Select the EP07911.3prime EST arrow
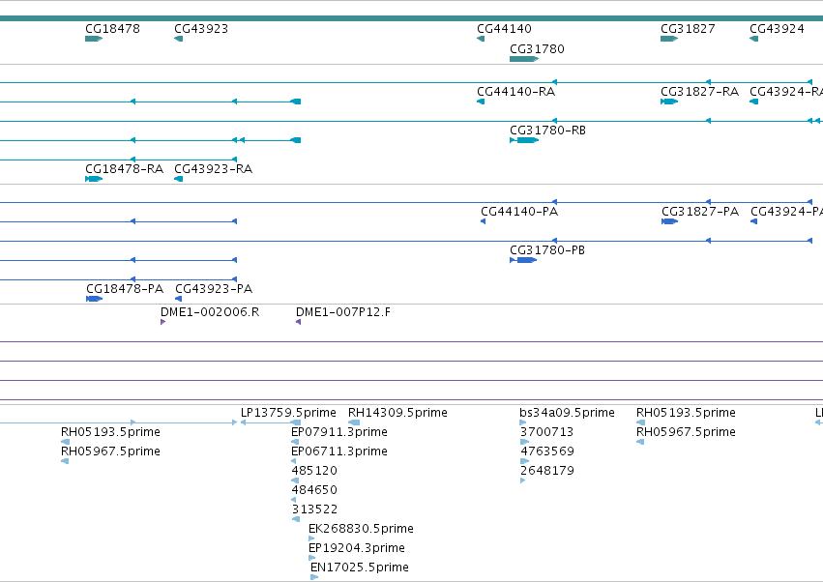 point(295,442)
